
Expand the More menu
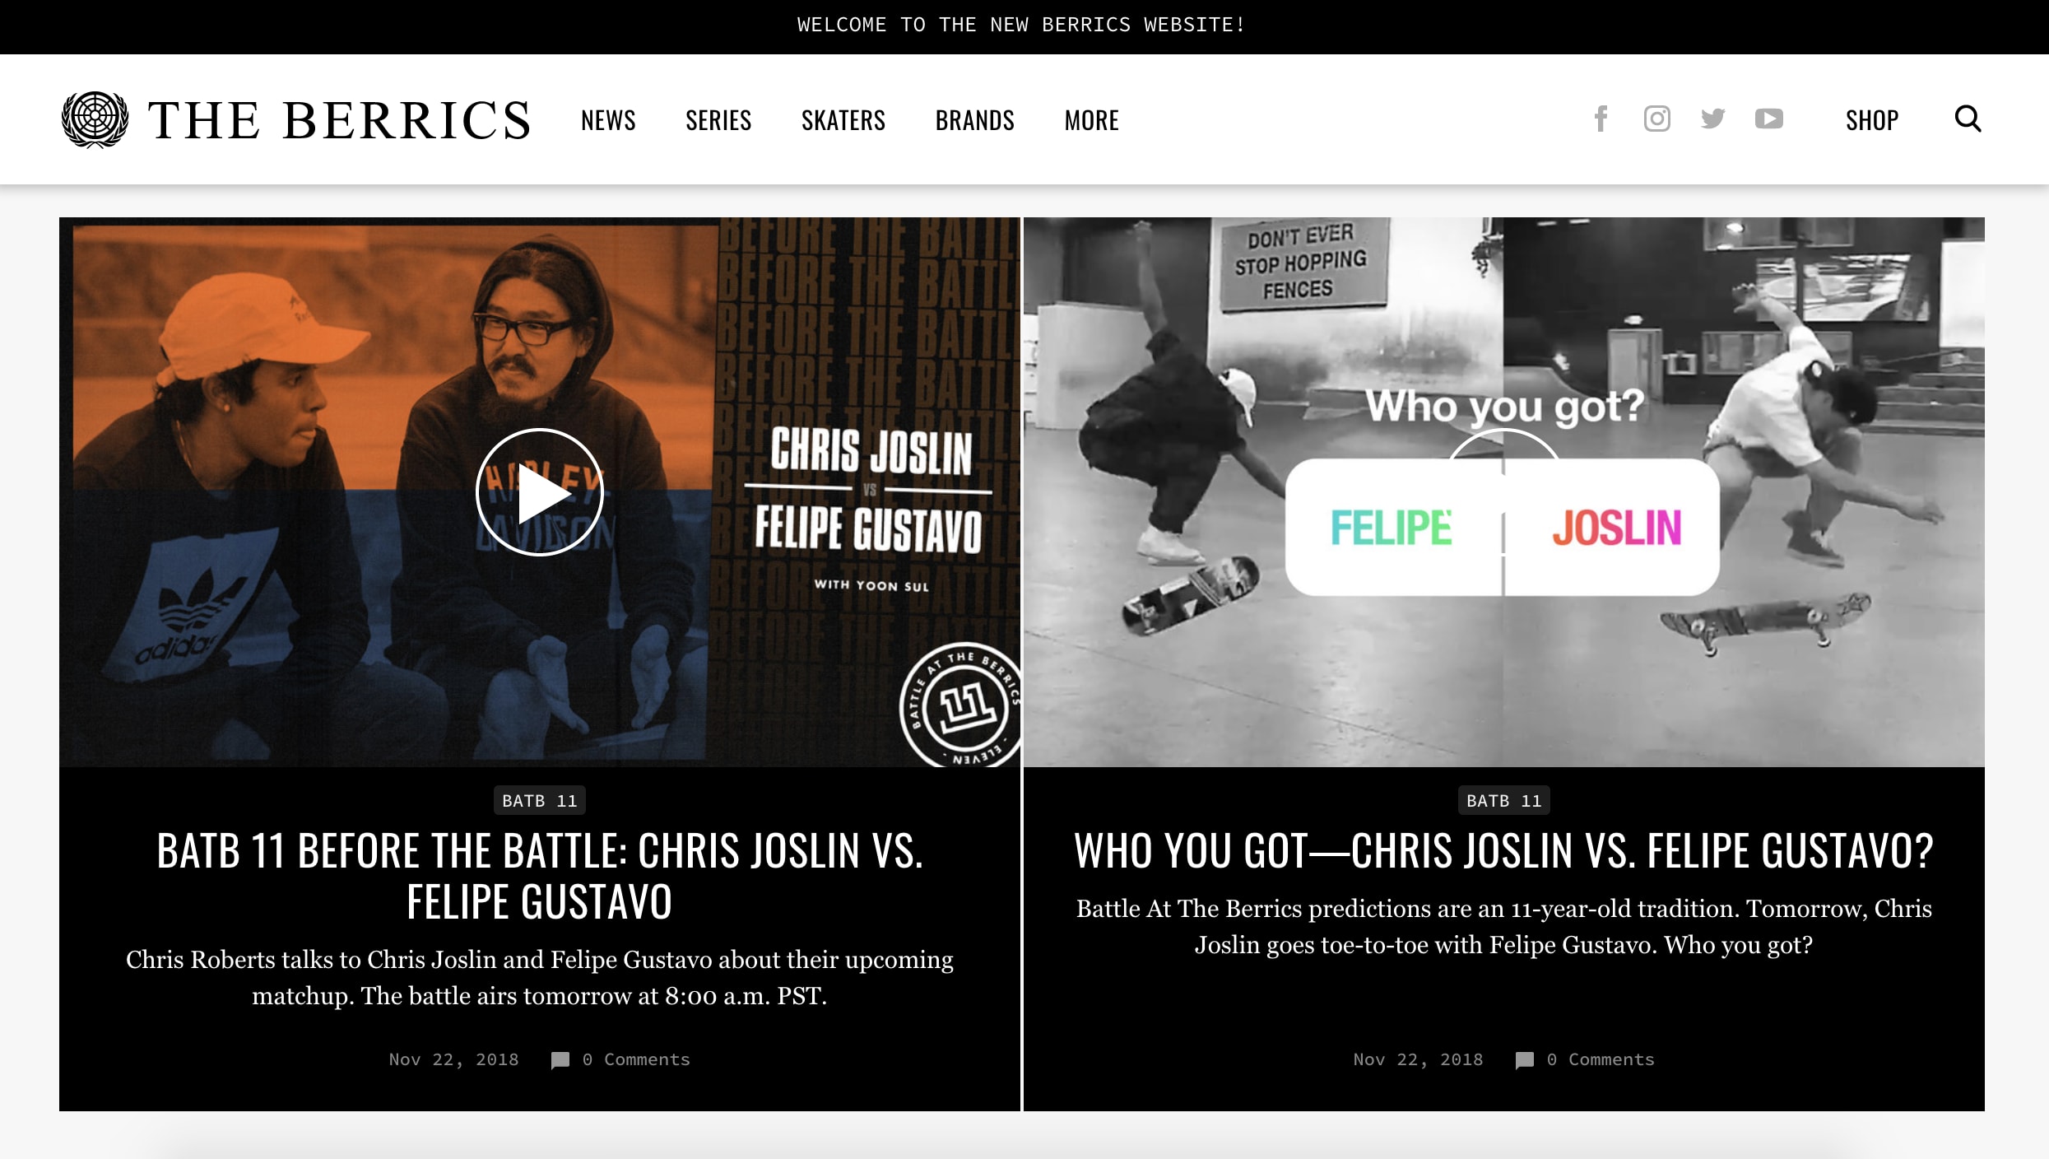[x=1091, y=120]
